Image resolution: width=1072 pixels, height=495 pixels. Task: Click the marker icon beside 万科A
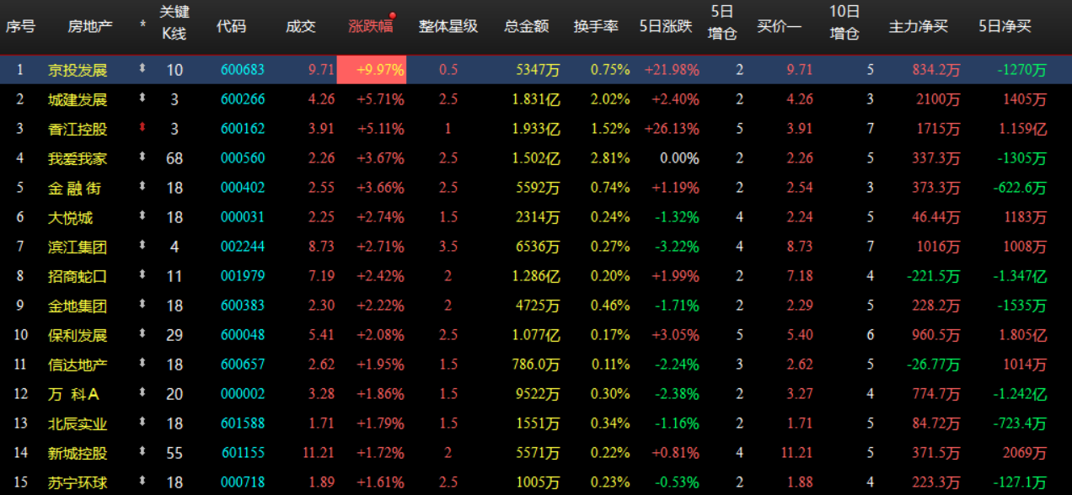pos(142,393)
